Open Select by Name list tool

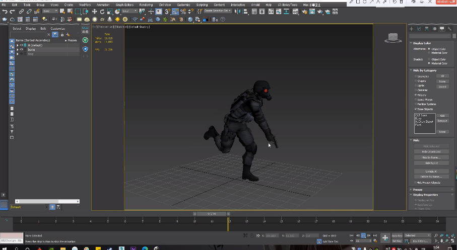pos(70,12)
